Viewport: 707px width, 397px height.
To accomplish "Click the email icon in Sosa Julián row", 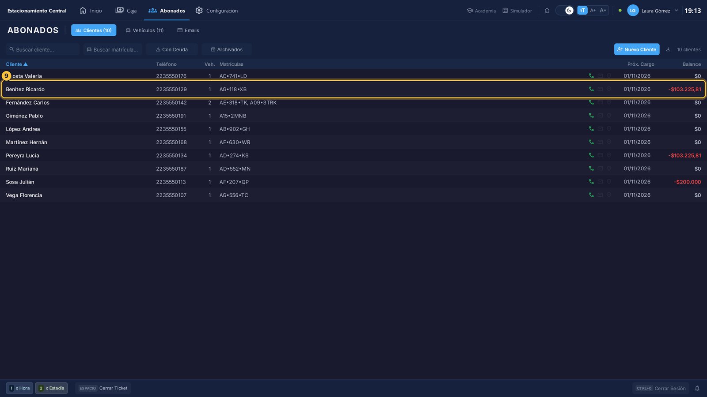I will 600,182.
